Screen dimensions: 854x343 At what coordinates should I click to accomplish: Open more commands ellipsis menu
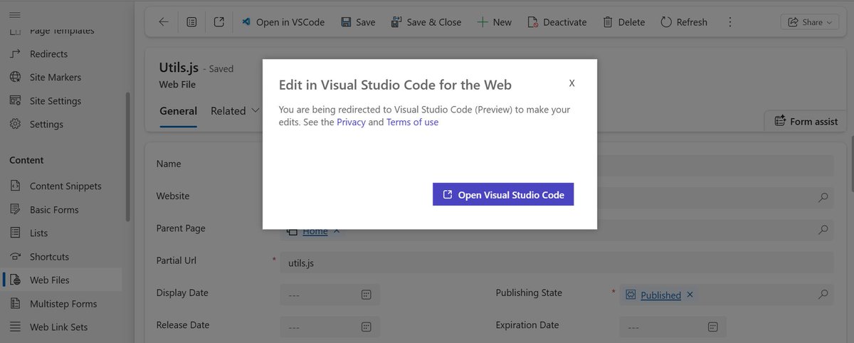(x=730, y=22)
